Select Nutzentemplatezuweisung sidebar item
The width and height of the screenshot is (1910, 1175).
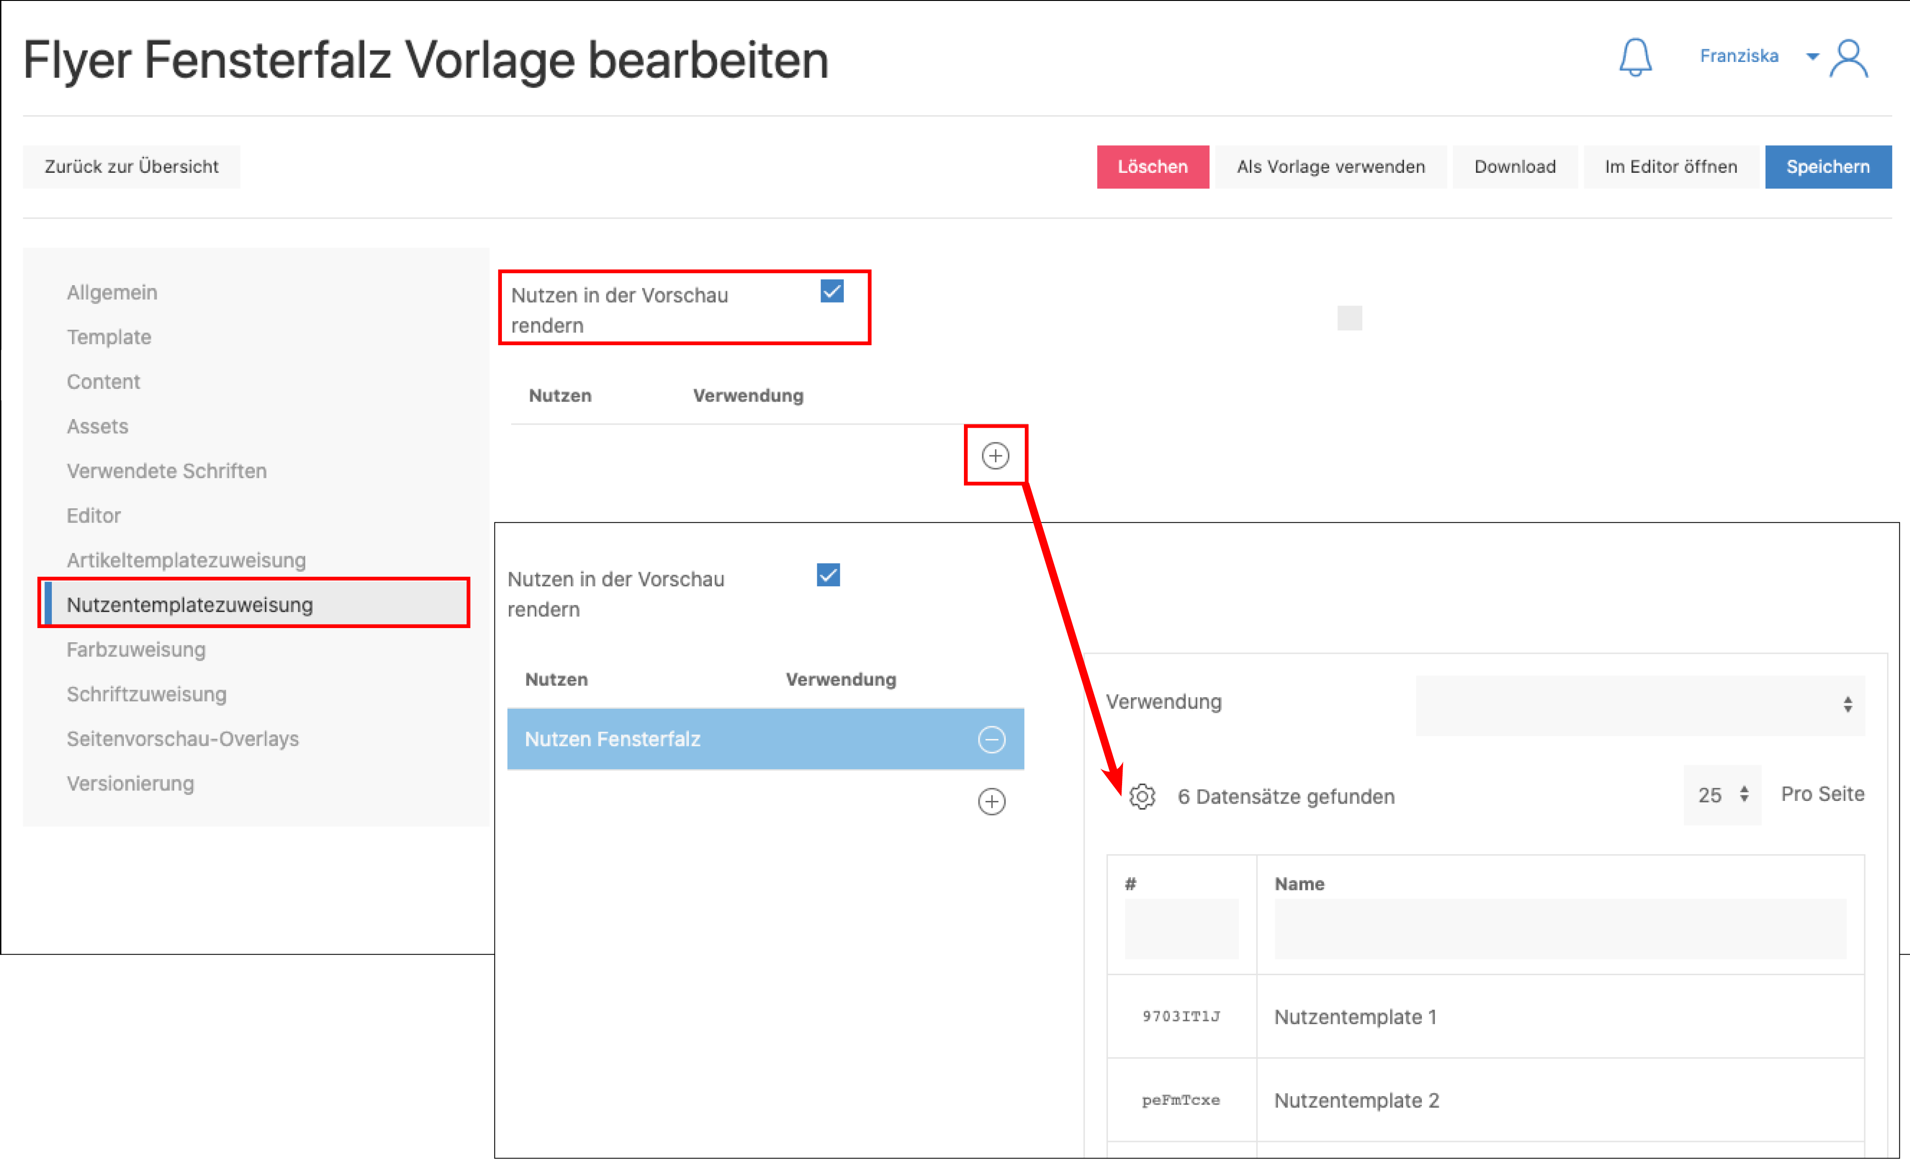(x=189, y=605)
